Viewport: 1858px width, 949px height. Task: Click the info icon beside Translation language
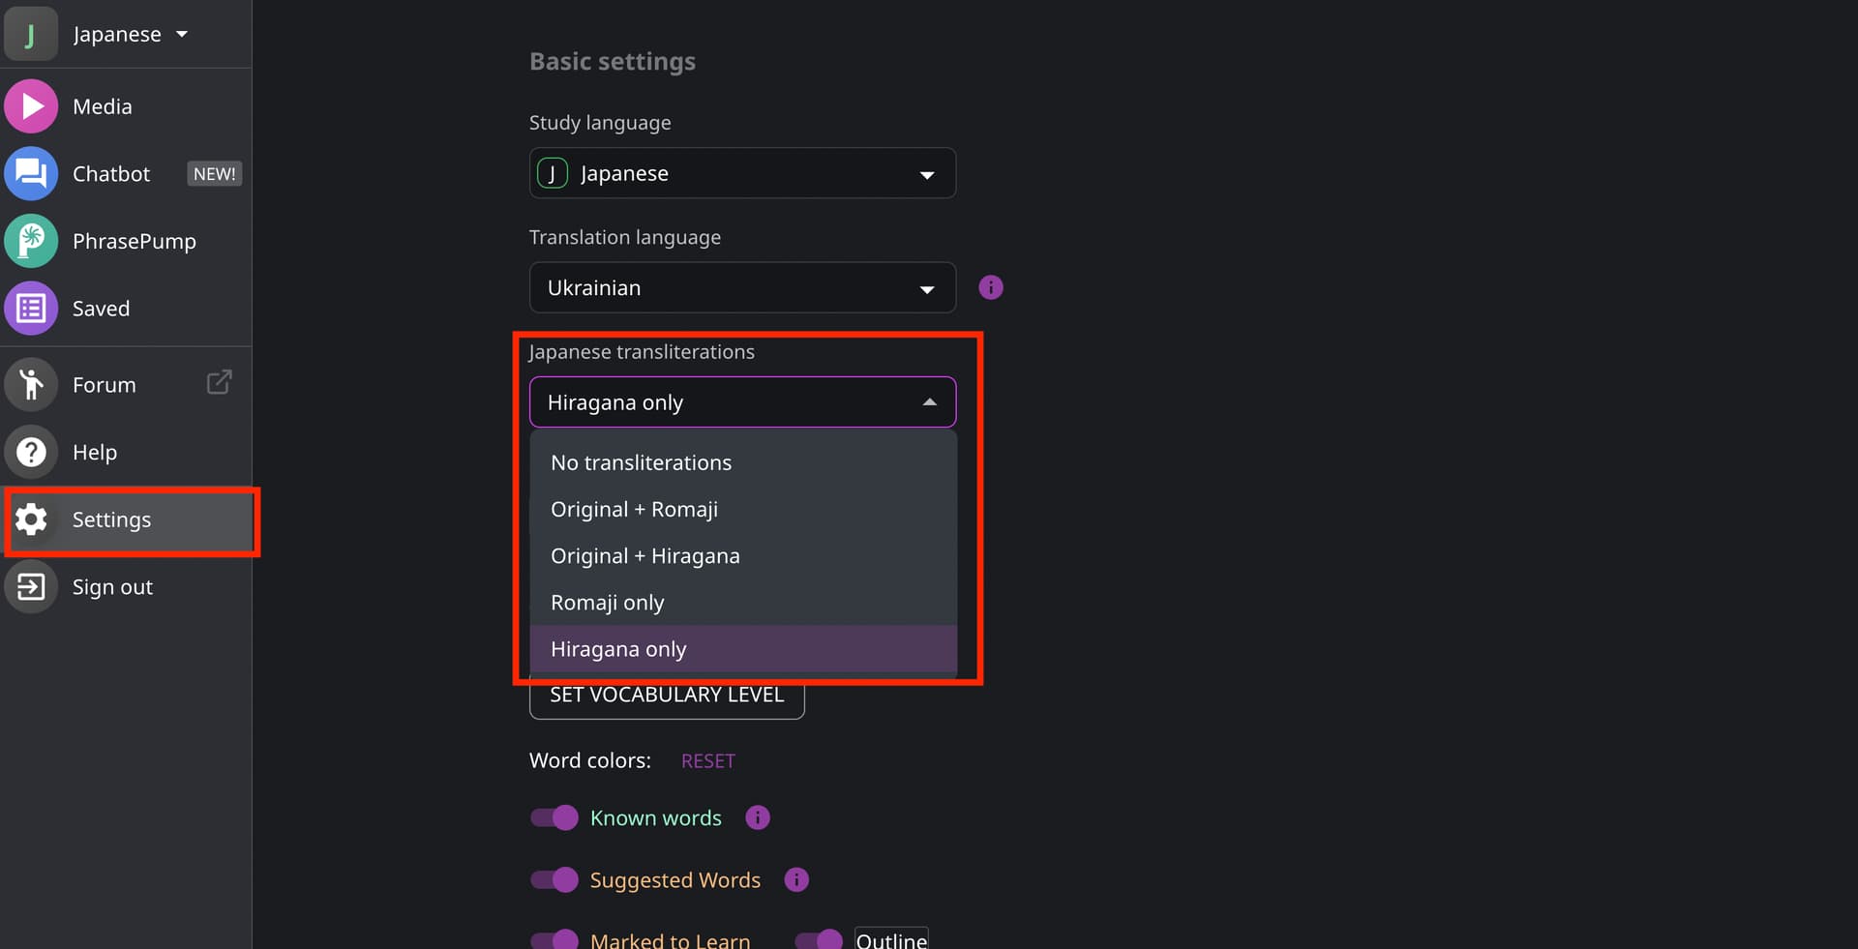(990, 287)
